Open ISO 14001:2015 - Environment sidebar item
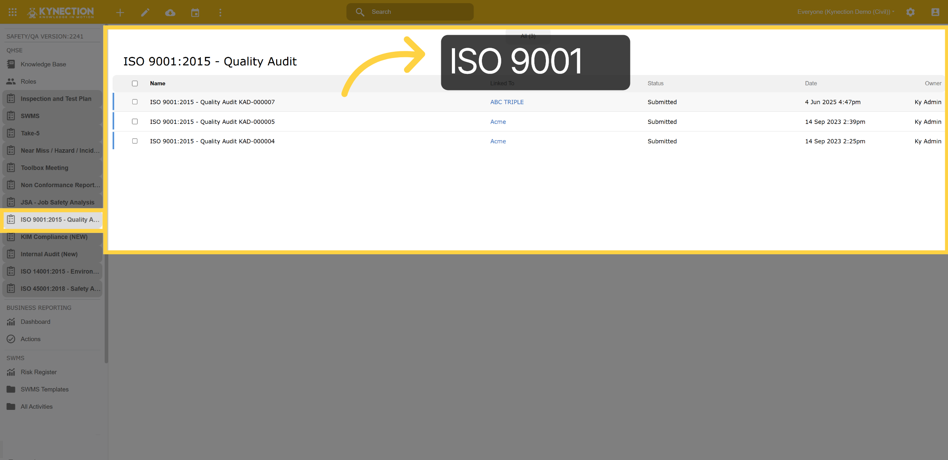 (x=52, y=271)
